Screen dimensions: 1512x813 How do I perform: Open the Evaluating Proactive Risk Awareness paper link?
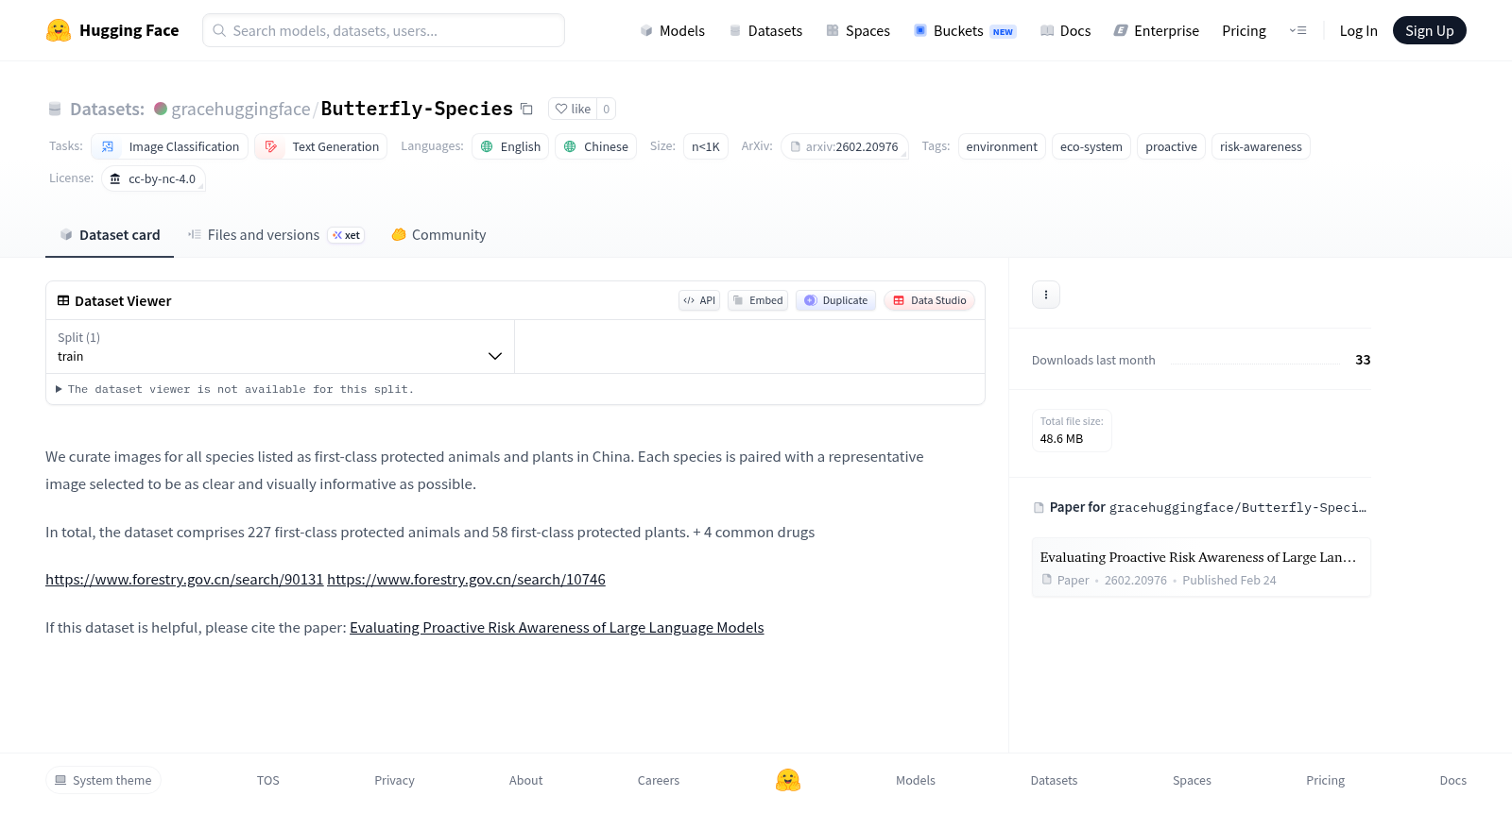pos(557,628)
